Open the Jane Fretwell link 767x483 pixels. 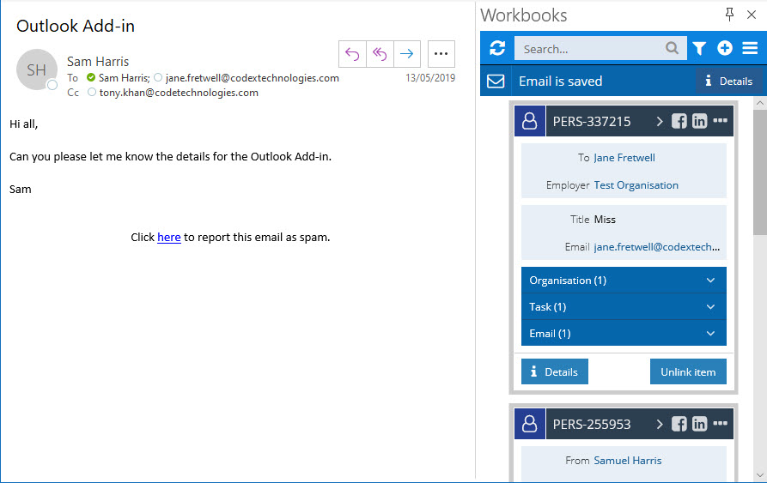tap(624, 158)
